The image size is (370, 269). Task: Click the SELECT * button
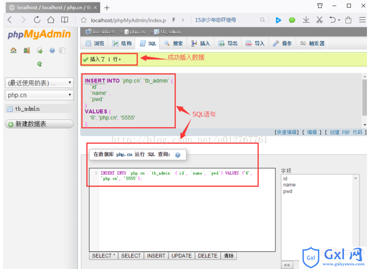click(103, 256)
